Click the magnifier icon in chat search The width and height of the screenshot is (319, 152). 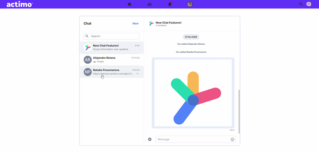(87, 36)
